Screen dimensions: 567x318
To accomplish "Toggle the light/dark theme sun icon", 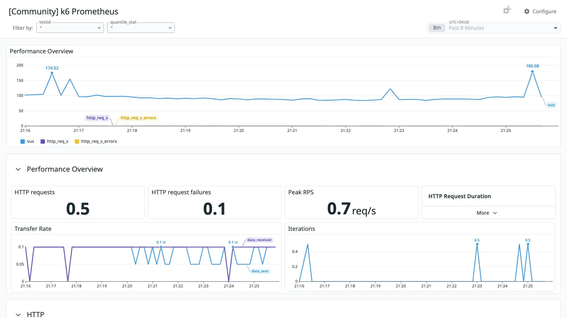I will coord(507,11).
